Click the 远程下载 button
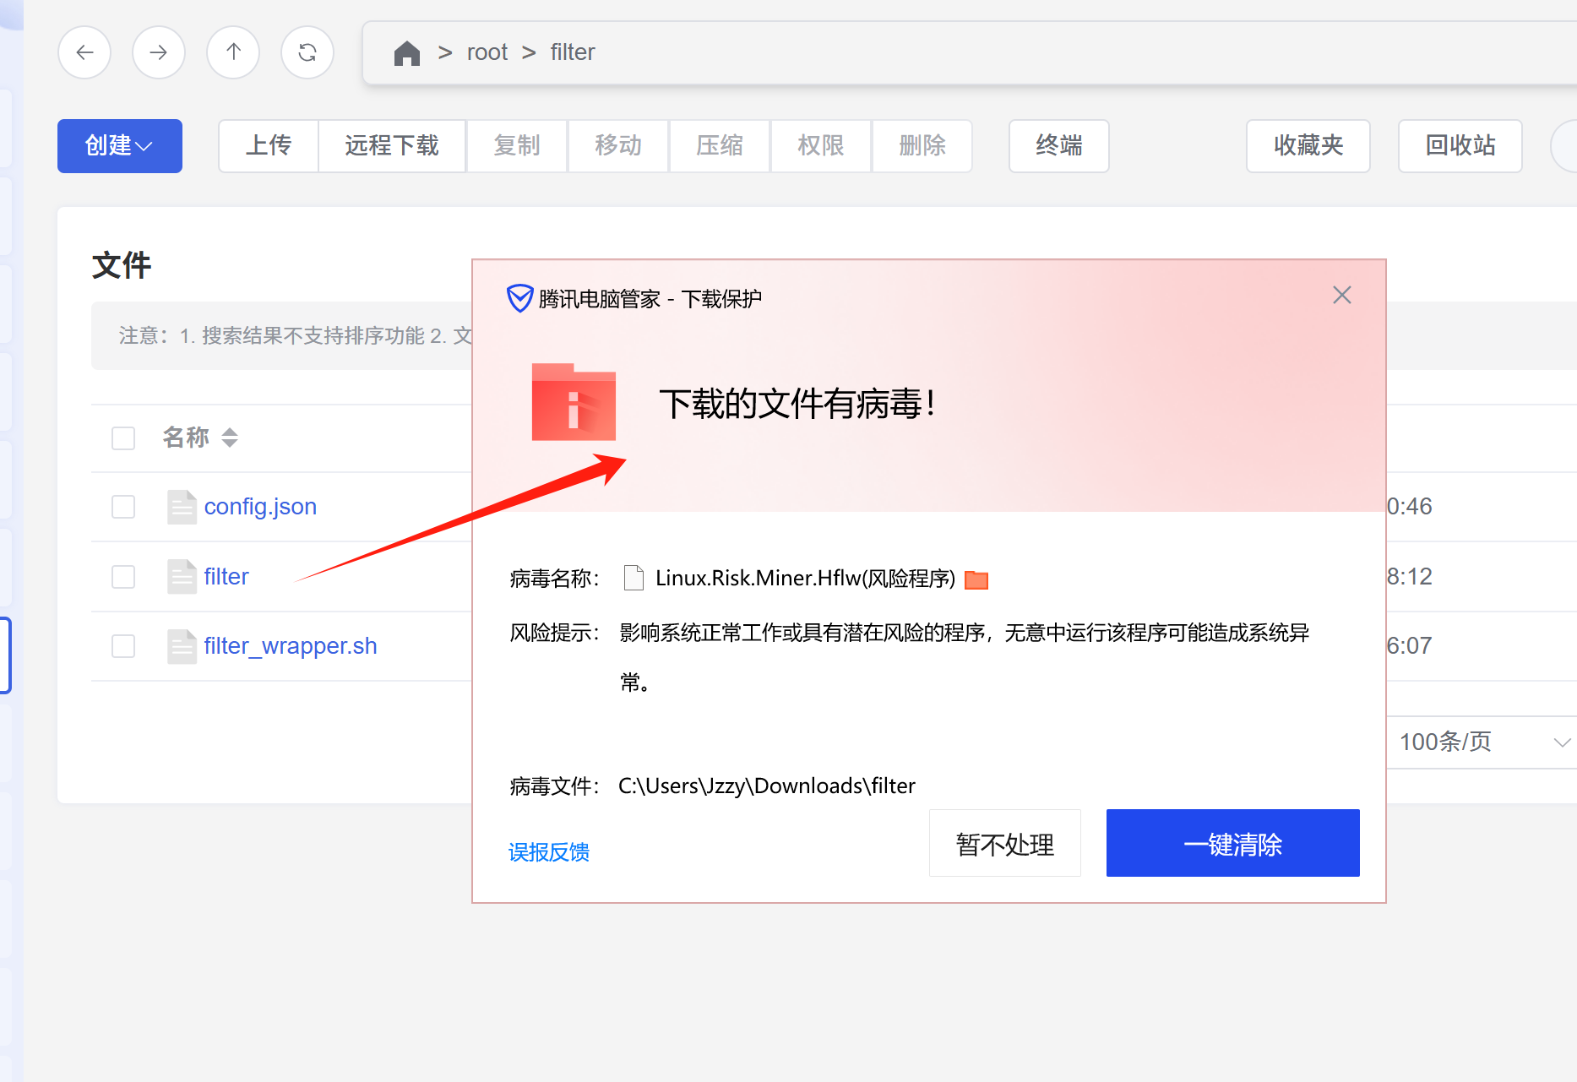Screen dimensions: 1577x1082 (x=392, y=146)
